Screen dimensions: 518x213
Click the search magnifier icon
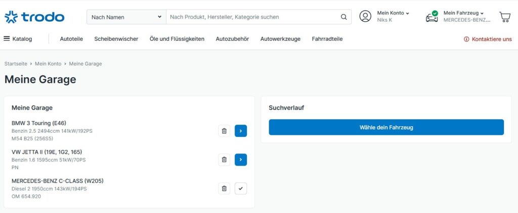(344, 17)
